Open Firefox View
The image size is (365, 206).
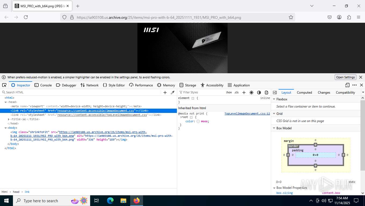point(5,6)
